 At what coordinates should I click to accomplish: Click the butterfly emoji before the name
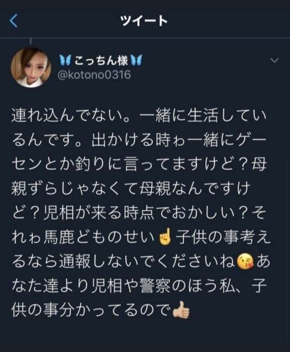(65, 60)
